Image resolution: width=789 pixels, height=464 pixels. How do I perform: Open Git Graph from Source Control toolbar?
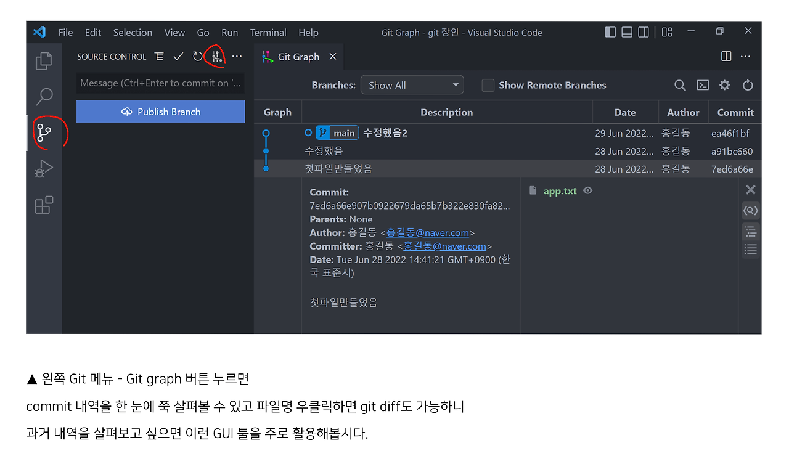[x=216, y=56]
